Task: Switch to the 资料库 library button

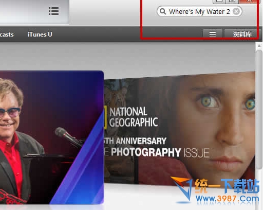Action: tap(242, 34)
